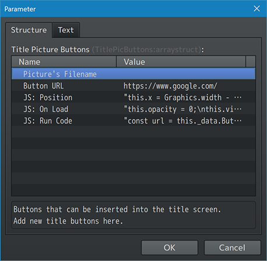
Task: Switch to the Text tab
Action: tap(66, 30)
